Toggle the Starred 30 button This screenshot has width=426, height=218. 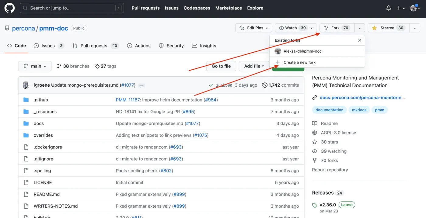tap(388, 28)
